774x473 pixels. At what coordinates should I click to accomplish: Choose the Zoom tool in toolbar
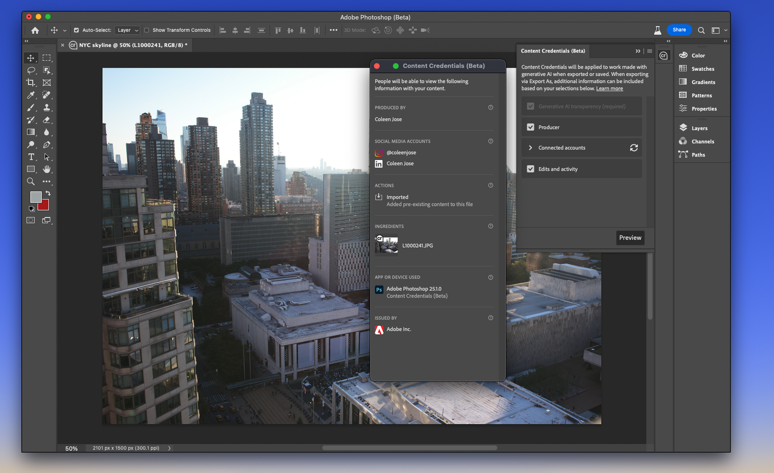[x=31, y=182]
